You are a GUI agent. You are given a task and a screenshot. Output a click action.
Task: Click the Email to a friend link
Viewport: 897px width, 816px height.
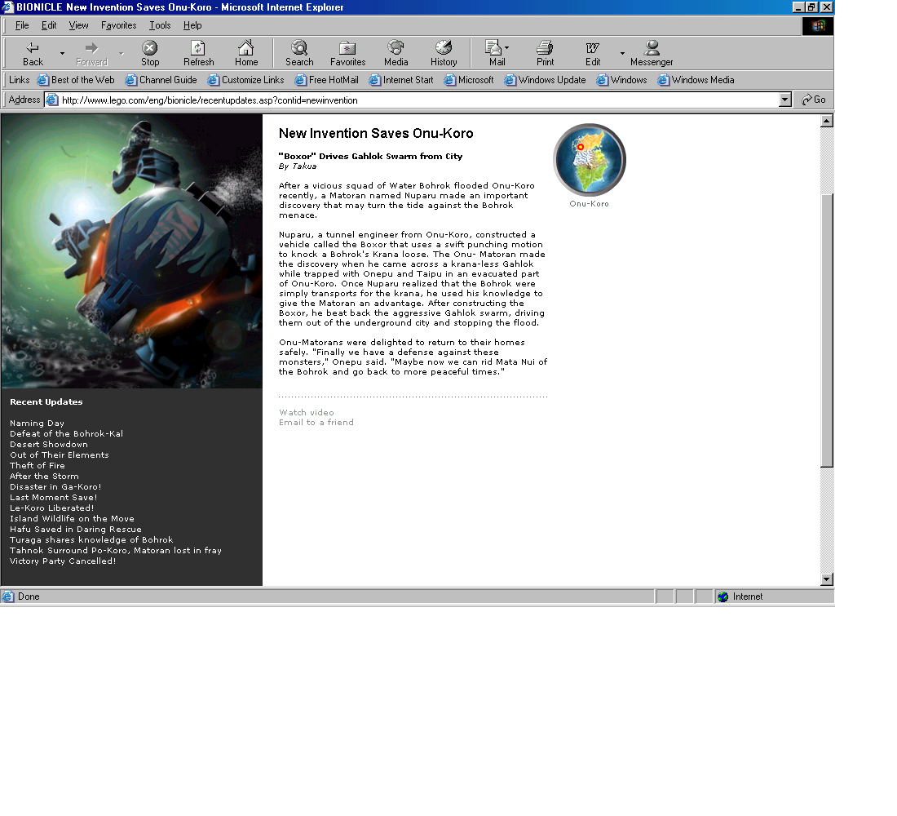(x=316, y=423)
